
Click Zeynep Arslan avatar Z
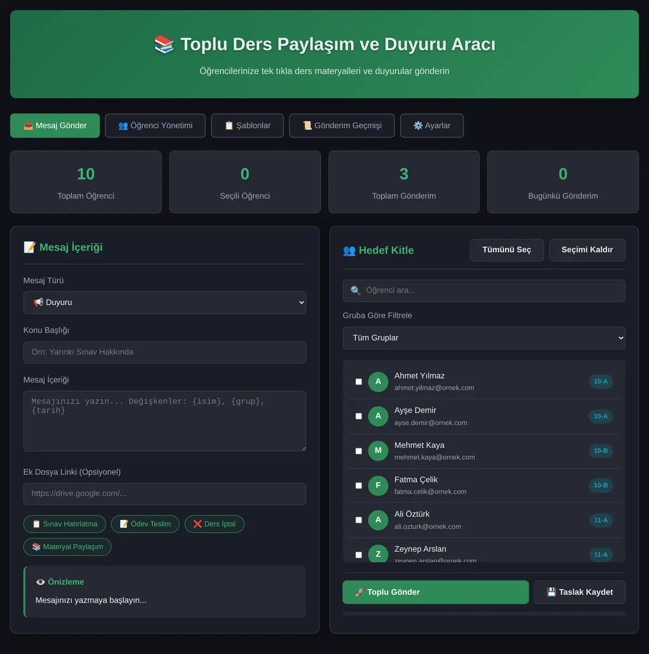[x=378, y=553]
